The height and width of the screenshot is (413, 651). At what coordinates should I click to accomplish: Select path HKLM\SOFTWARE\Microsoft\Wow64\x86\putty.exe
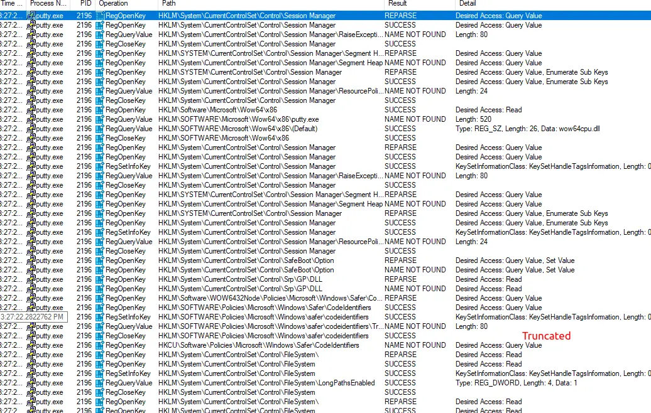tap(238, 119)
